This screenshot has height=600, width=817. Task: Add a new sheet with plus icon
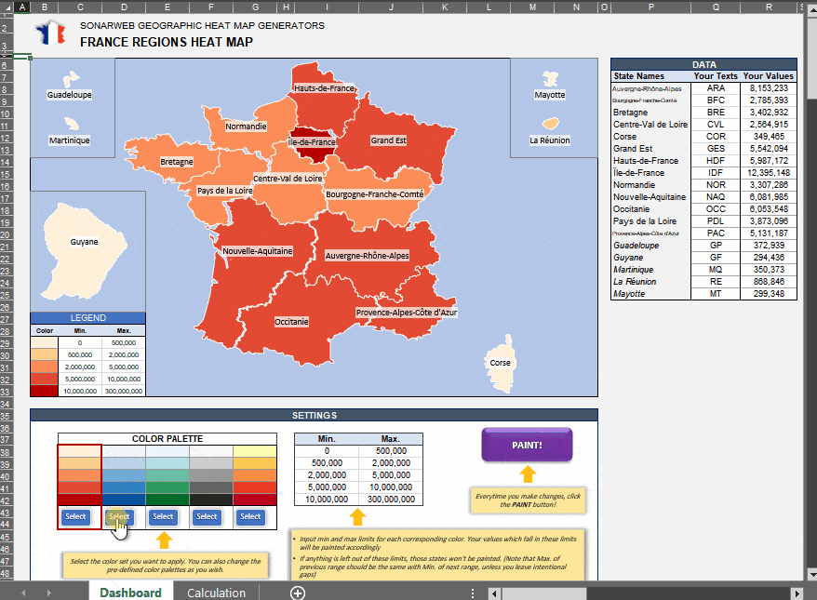pyautogui.click(x=298, y=593)
